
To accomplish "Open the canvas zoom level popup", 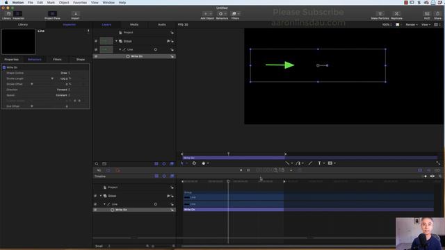I will (x=387, y=25).
